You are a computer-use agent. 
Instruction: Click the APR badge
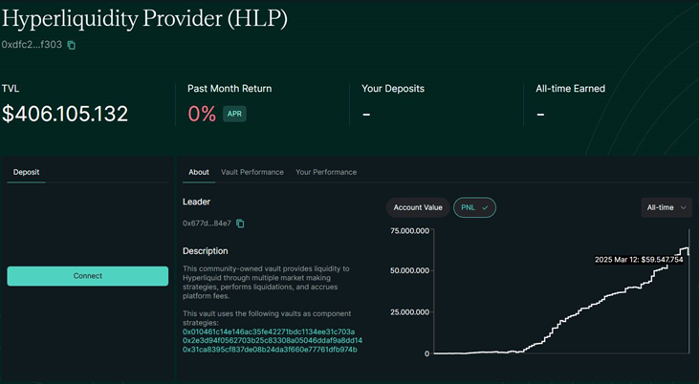(234, 114)
